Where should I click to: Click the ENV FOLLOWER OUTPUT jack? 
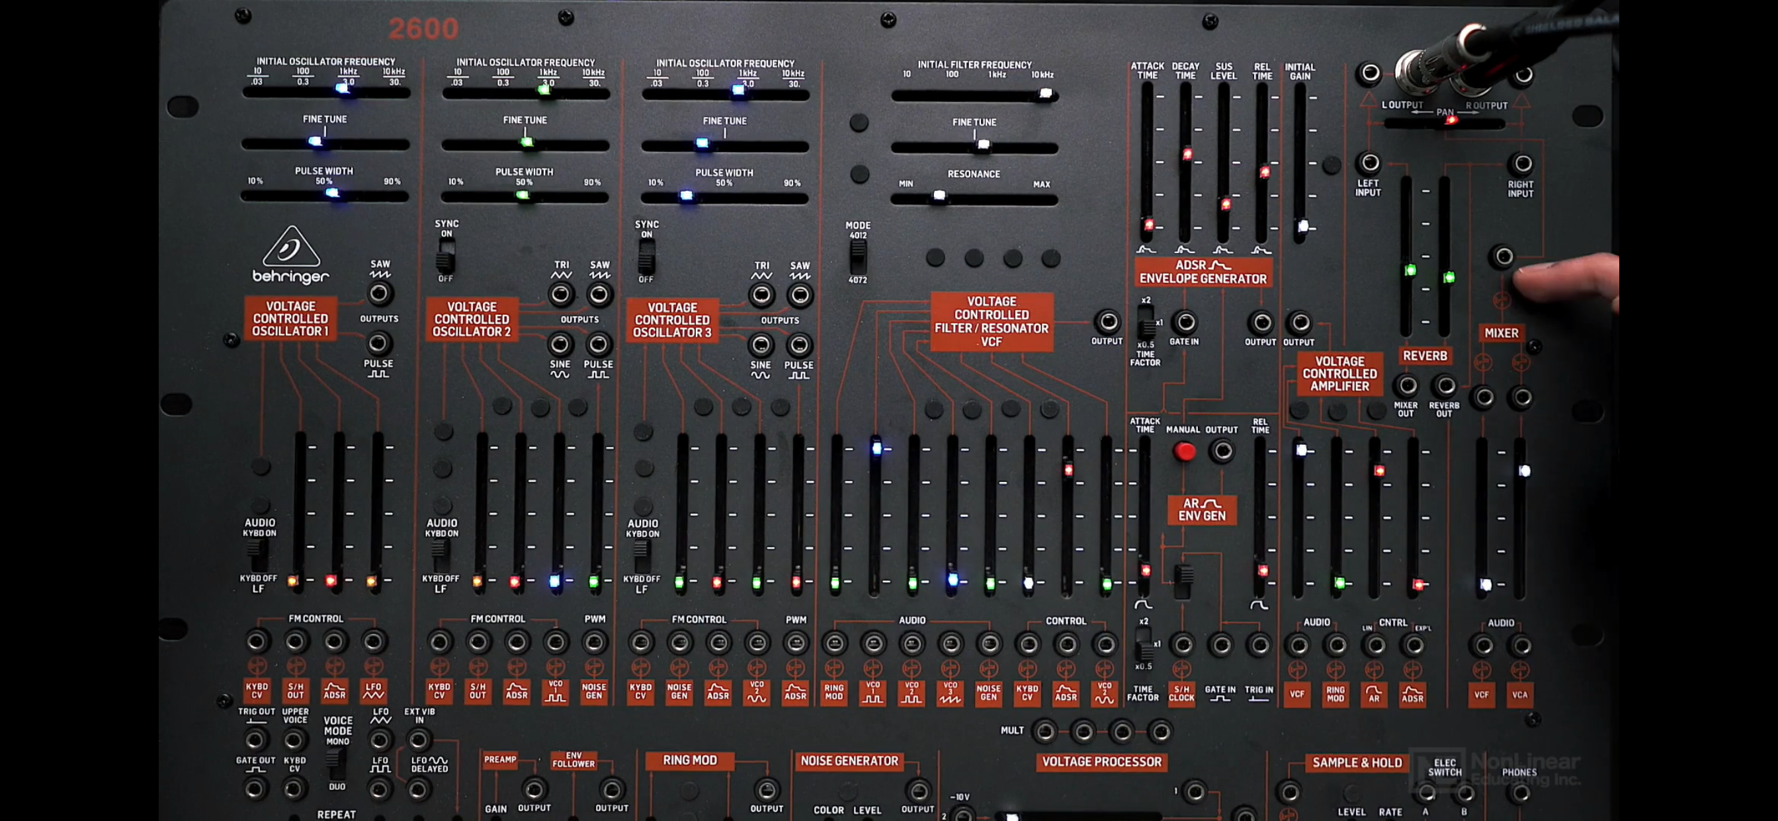612,790
